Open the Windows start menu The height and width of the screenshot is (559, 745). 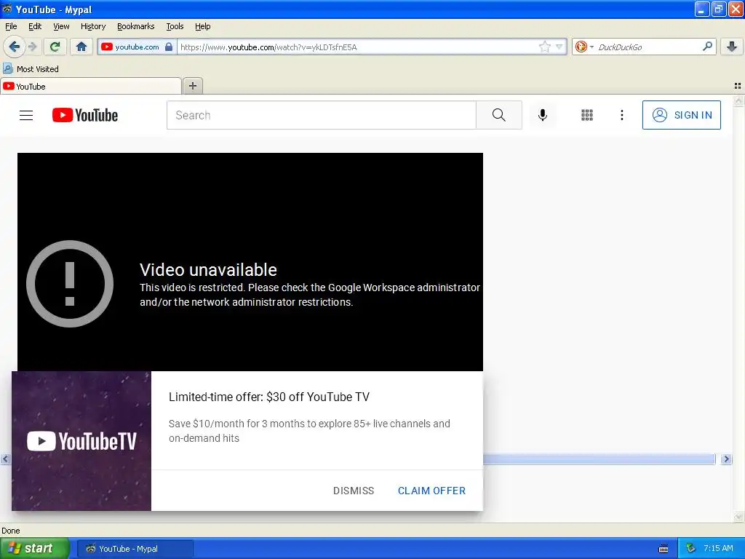[34, 549]
